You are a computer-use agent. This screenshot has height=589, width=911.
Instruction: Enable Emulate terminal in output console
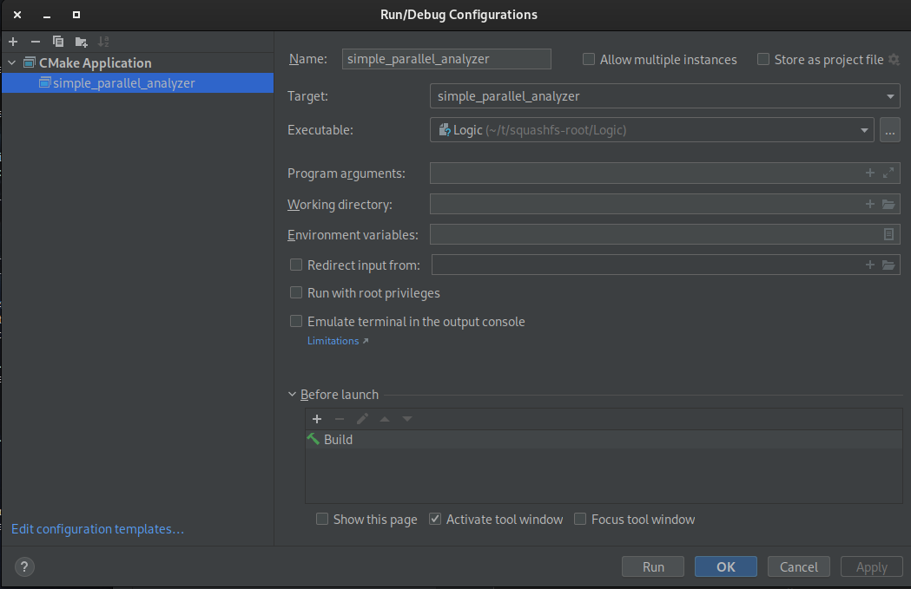(x=296, y=321)
